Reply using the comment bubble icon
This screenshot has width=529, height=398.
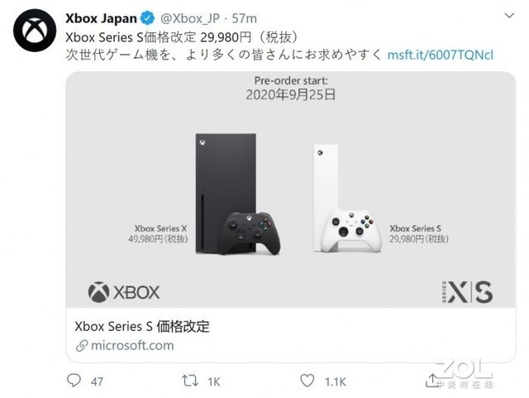pos(74,381)
